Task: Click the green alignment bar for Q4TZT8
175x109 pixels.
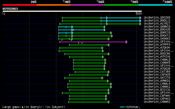Action: [x=83, y=78]
